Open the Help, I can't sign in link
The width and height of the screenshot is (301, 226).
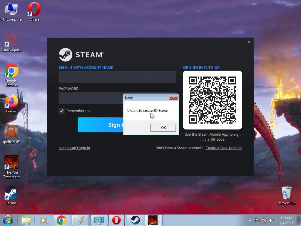(74, 148)
